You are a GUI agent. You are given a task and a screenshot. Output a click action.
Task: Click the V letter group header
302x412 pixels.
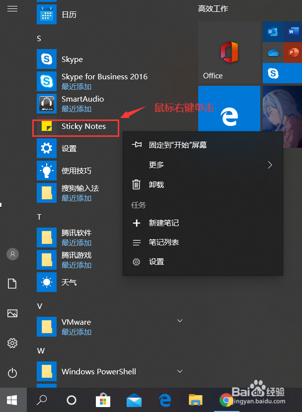(x=40, y=306)
